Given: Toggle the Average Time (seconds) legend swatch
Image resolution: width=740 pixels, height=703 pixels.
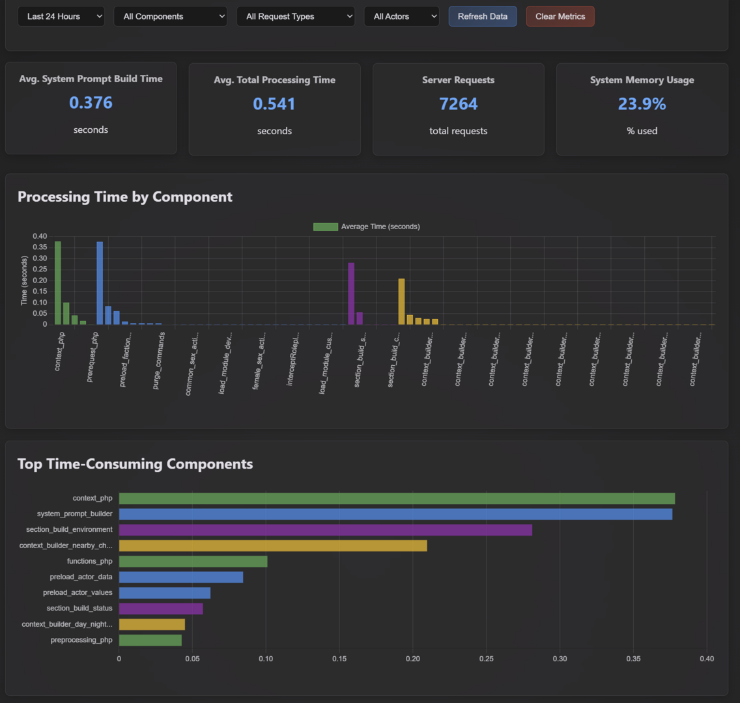Looking at the screenshot, I should click(325, 227).
